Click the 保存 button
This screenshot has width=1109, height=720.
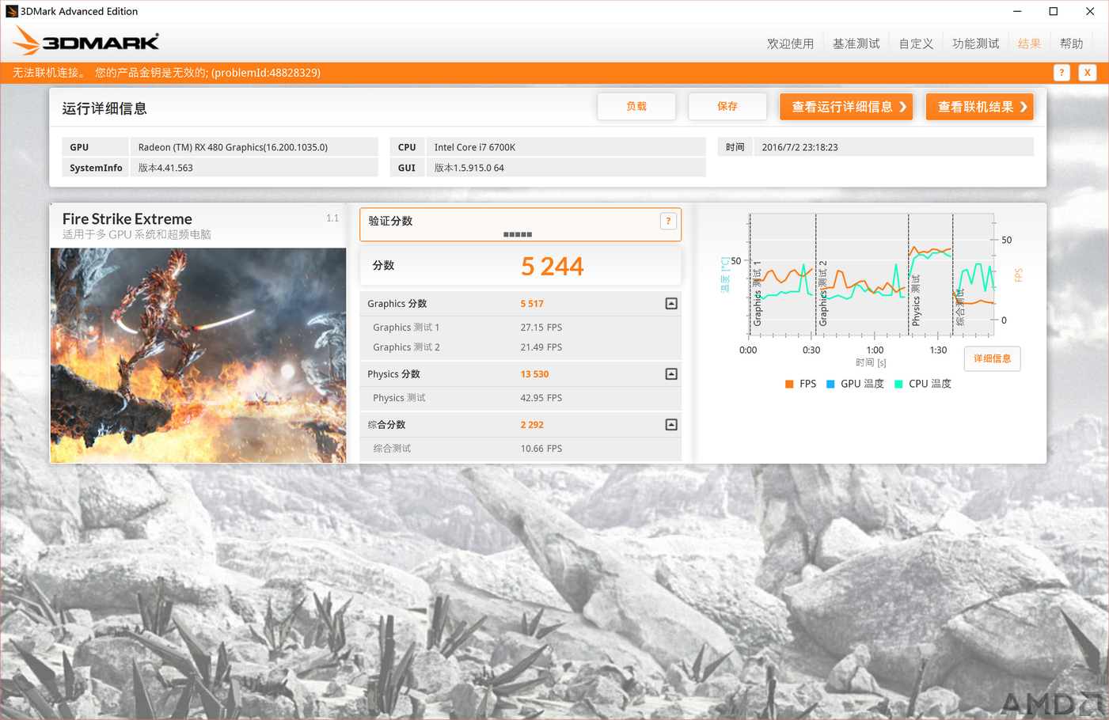coord(727,106)
